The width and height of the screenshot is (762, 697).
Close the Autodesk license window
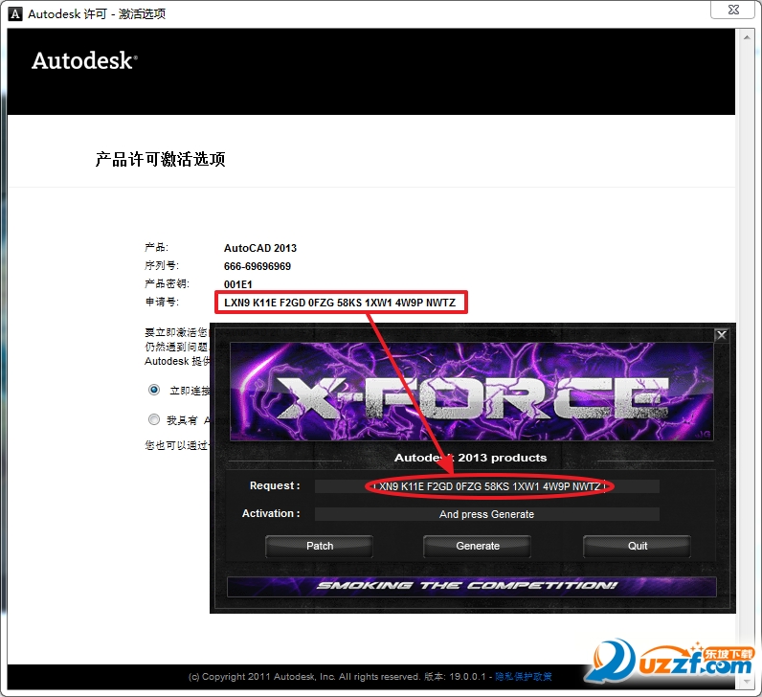coord(734,10)
